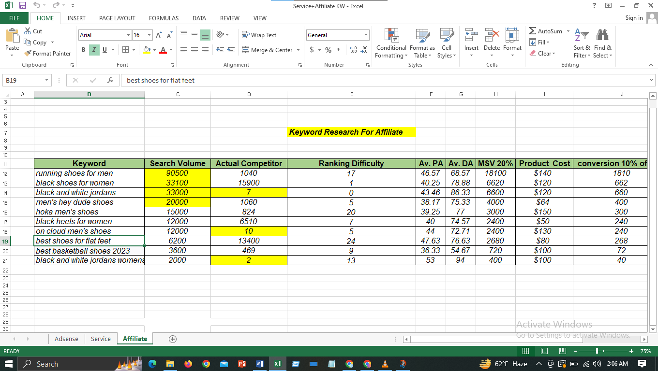Open Sort & Filter tool
This screenshot has width=658, height=371.
[x=582, y=35]
